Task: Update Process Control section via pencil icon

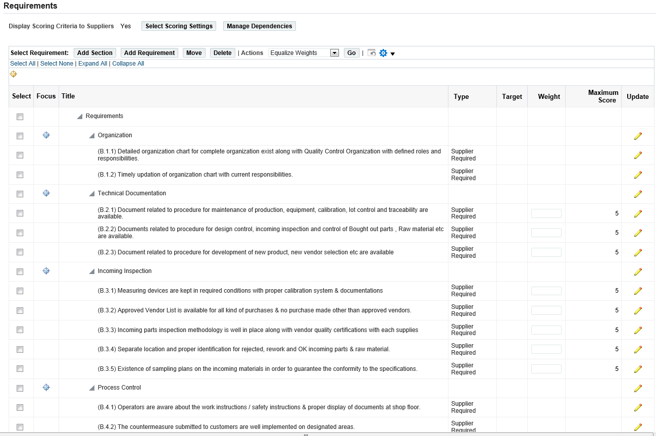Action: click(x=638, y=388)
